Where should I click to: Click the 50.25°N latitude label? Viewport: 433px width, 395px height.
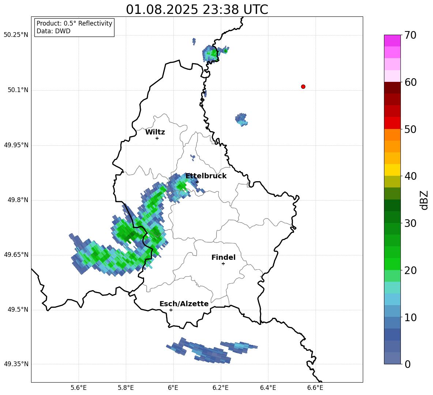(x=16, y=35)
